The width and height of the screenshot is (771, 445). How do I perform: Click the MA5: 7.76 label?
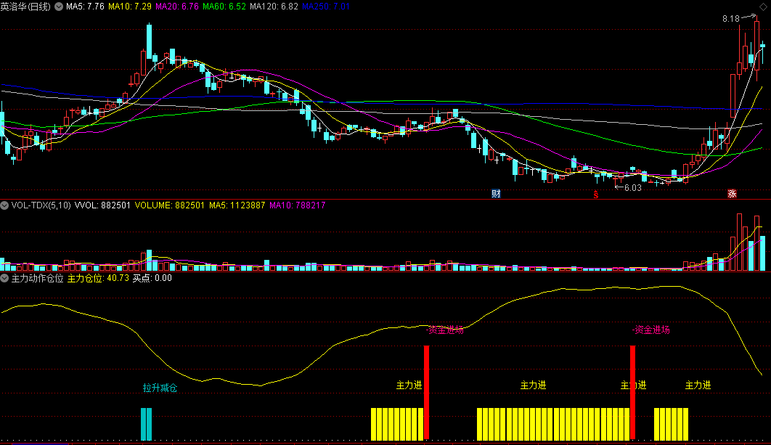click(x=85, y=7)
